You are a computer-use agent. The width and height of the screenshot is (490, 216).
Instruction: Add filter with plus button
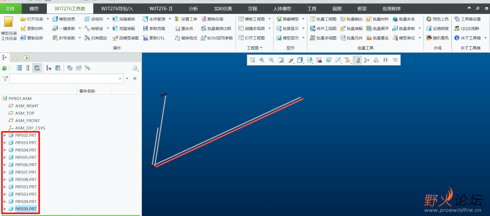coord(135,79)
